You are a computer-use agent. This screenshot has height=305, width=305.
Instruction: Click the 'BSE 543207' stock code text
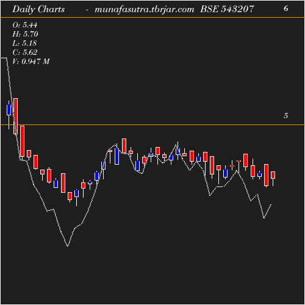227,9
